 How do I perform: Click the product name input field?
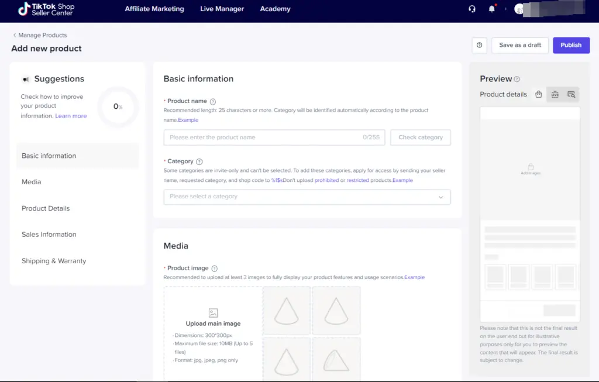(x=263, y=137)
